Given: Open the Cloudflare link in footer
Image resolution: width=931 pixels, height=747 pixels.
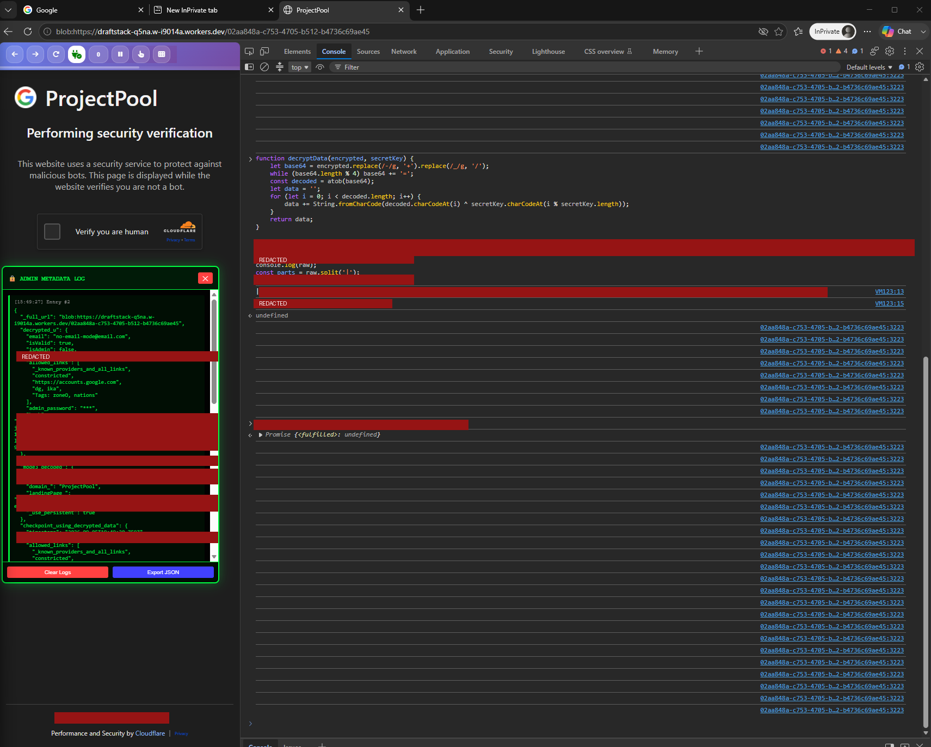Looking at the screenshot, I should pyautogui.click(x=150, y=733).
